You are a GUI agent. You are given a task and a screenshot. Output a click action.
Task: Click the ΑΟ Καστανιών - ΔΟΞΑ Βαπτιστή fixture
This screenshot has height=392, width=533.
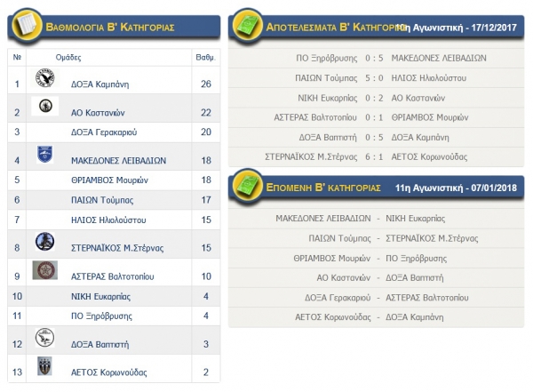pyautogui.click(x=377, y=277)
